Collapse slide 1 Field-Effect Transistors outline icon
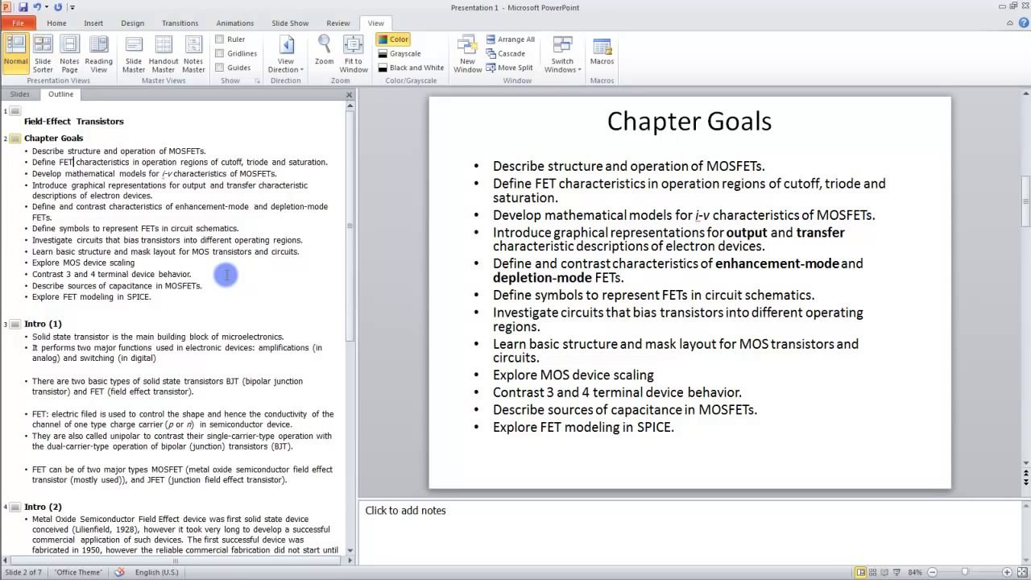Viewport: 1031px width, 580px height. click(14, 111)
